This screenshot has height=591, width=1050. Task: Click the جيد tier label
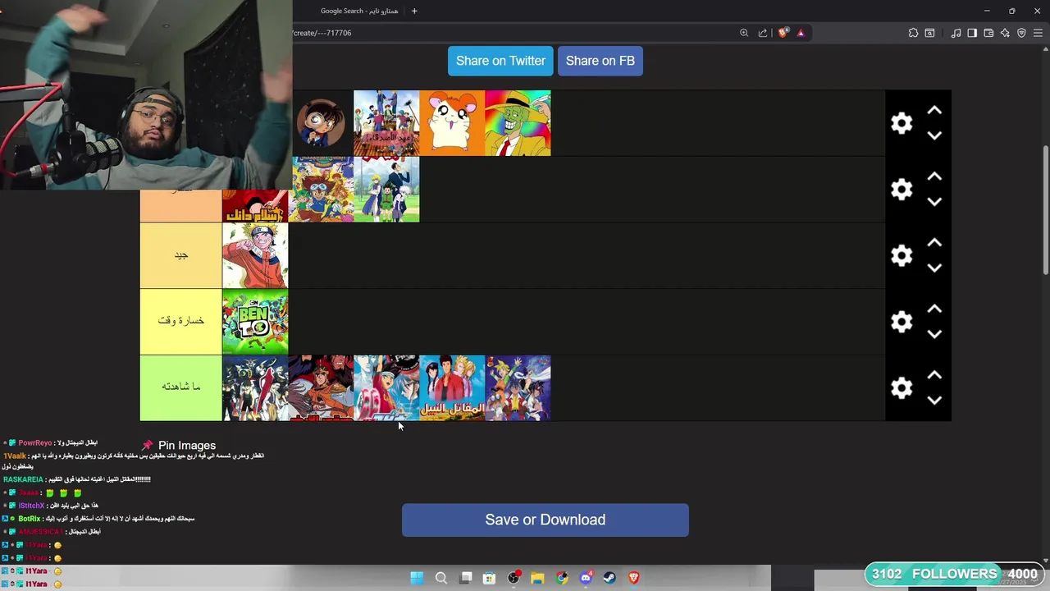[x=180, y=255]
